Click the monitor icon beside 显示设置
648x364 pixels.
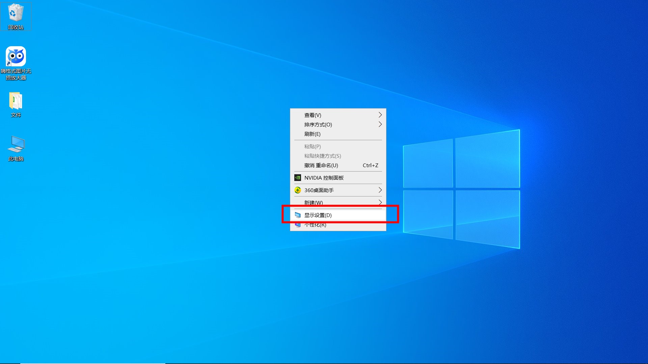coord(297,215)
